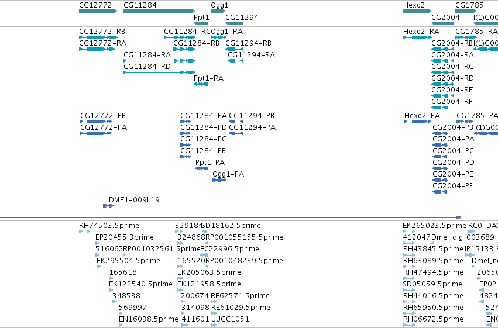Click the CG11284 gene arrow
Screen dimensions: 498x328
point(159,11)
